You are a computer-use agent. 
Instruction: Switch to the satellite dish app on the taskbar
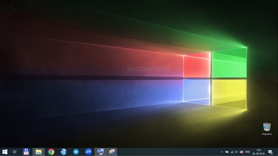(112, 152)
